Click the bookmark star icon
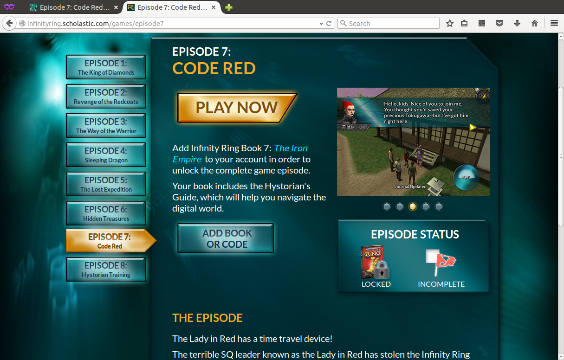The image size is (564, 360). pos(449,23)
